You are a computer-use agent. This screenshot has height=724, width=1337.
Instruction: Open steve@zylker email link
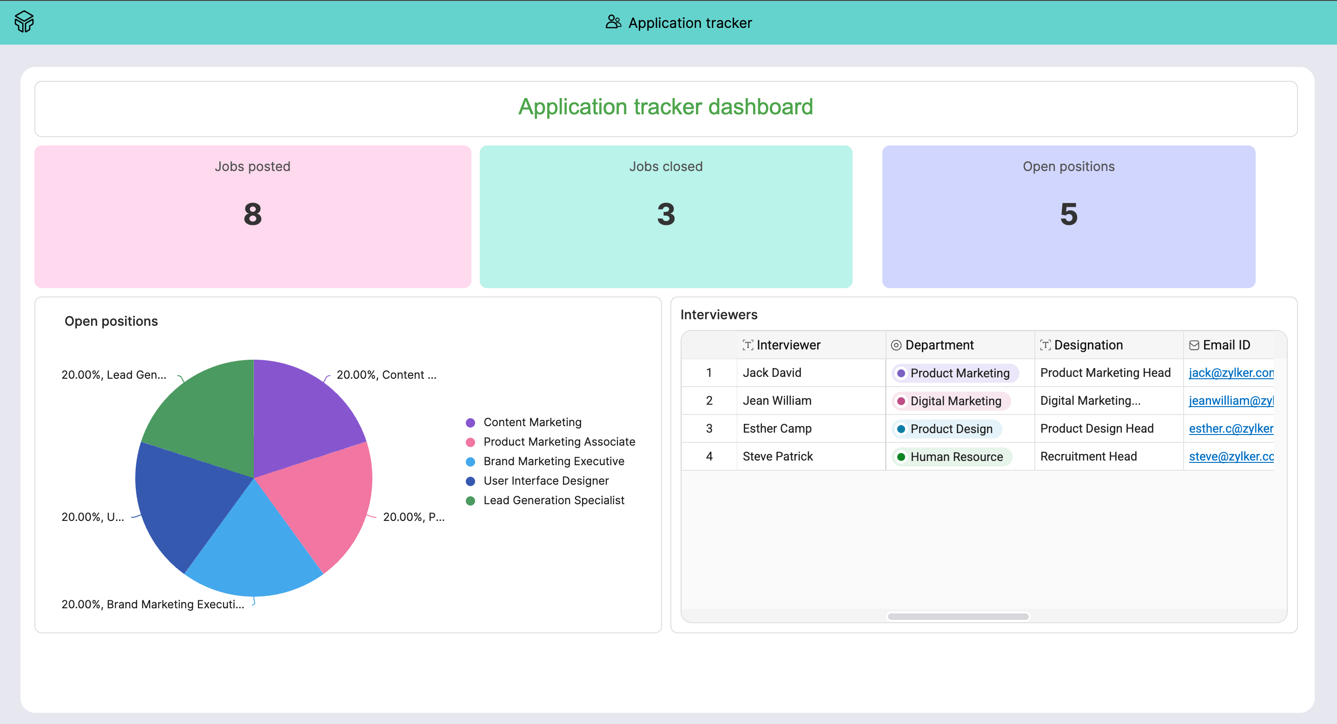1231,457
